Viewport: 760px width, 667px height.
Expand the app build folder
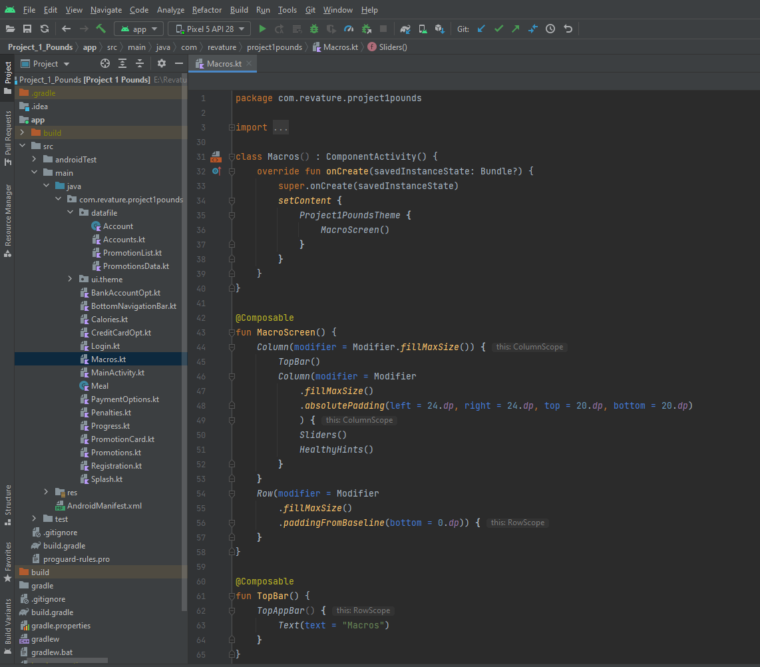pos(23,132)
